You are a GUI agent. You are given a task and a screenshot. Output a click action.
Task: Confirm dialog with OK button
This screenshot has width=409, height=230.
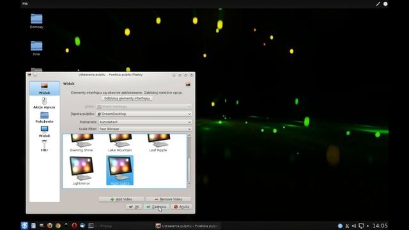click(x=134, y=206)
